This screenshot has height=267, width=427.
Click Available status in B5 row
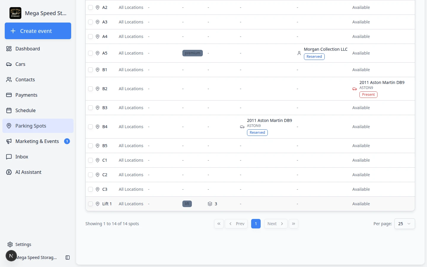click(361, 146)
